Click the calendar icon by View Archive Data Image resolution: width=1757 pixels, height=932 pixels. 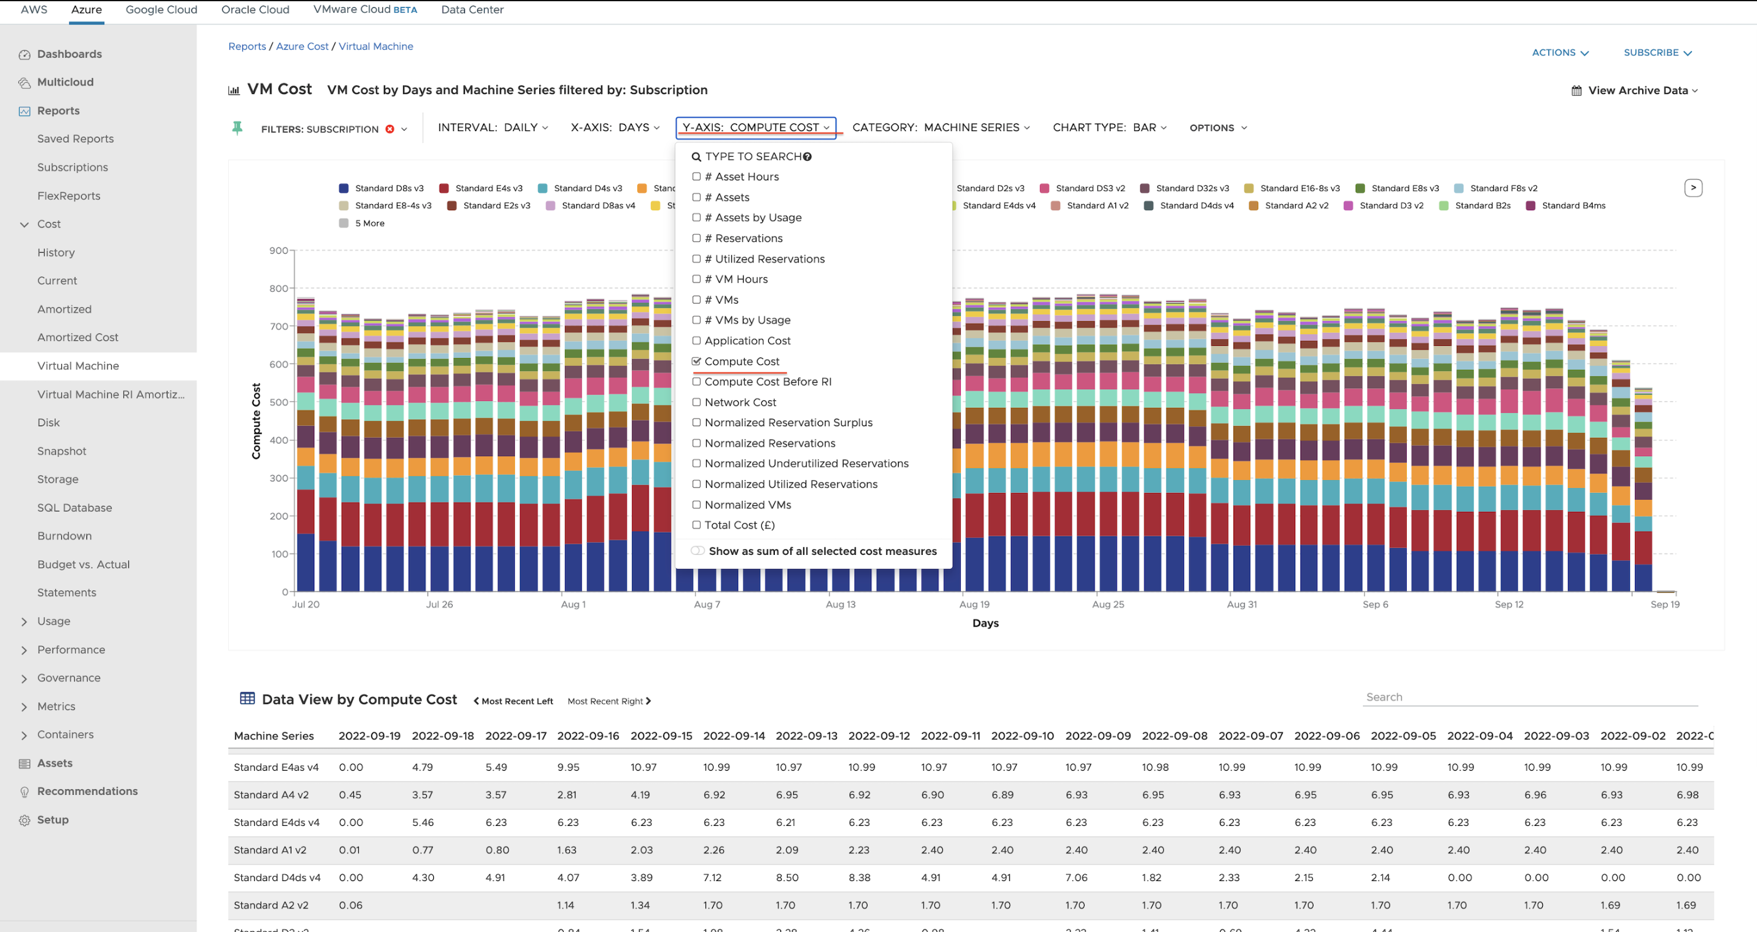click(1576, 91)
